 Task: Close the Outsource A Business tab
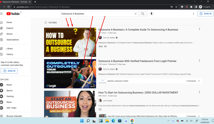pos(30,2)
